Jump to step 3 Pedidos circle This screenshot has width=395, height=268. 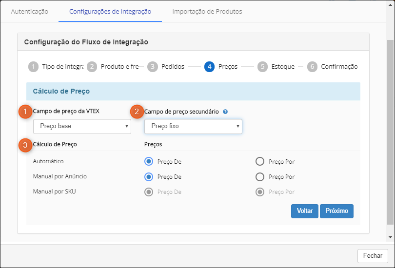point(153,67)
